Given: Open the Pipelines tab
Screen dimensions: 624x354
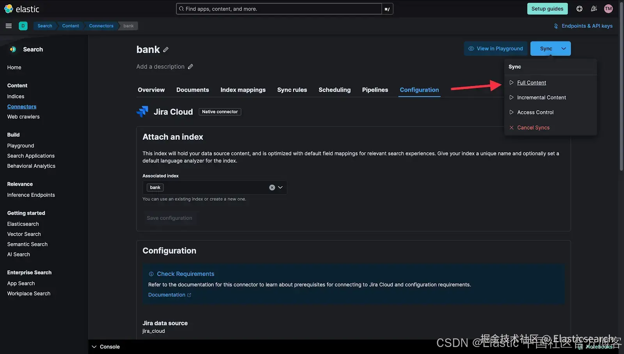Looking at the screenshot, I should (375, 90).
